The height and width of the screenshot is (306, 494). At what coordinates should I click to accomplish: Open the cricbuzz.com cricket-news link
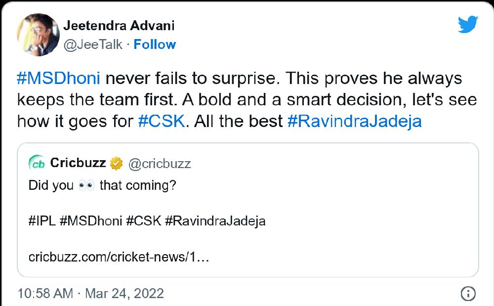pyautogui.click(x=119, y=257)
